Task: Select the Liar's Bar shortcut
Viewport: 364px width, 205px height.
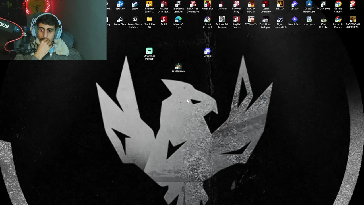Action: point(222,6)
